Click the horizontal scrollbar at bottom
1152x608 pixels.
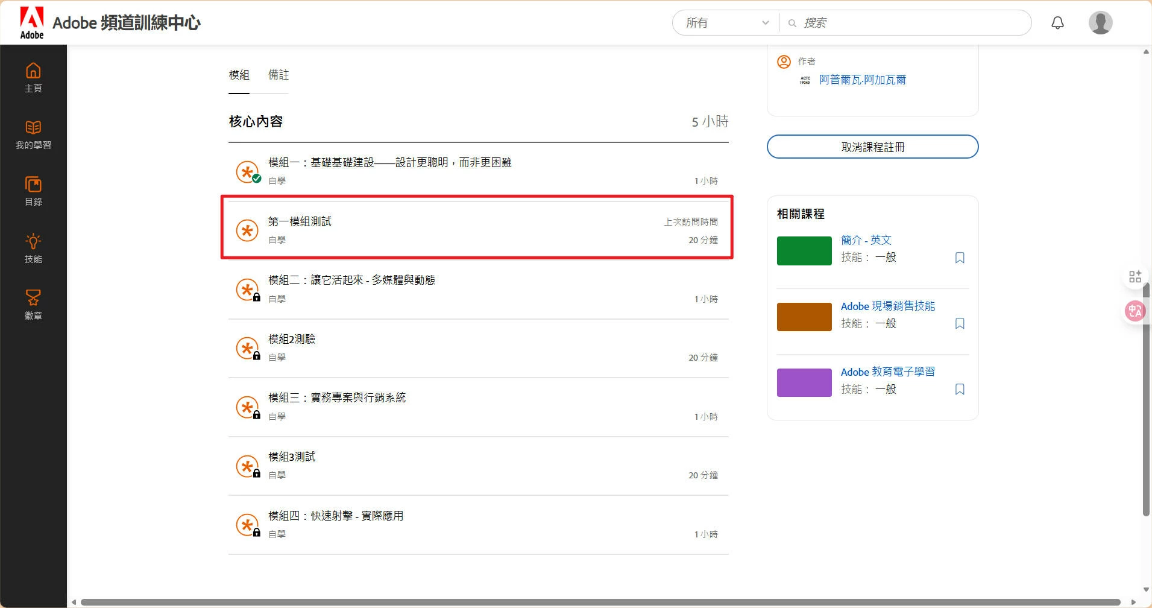600,602
